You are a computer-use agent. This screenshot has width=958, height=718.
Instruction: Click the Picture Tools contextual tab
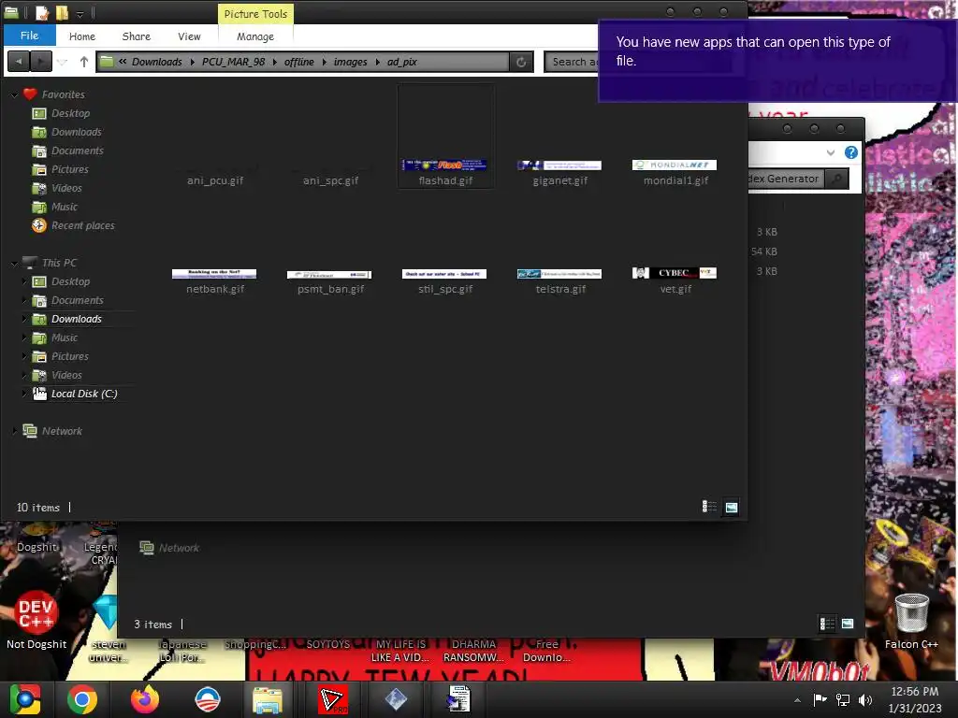pos(255,13)
